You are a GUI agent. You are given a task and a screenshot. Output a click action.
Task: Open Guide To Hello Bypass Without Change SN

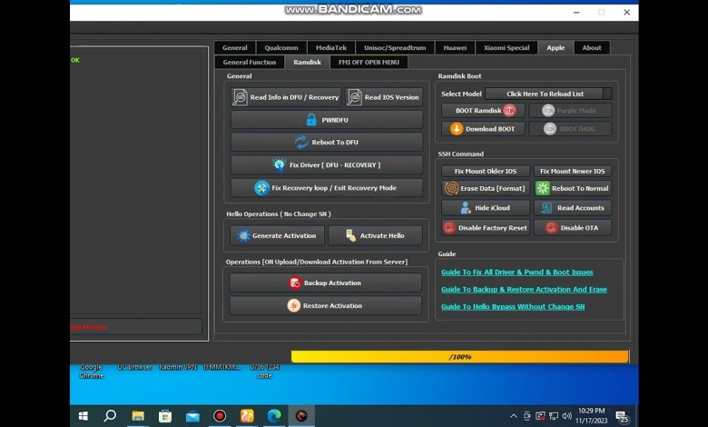coord(512,307)
